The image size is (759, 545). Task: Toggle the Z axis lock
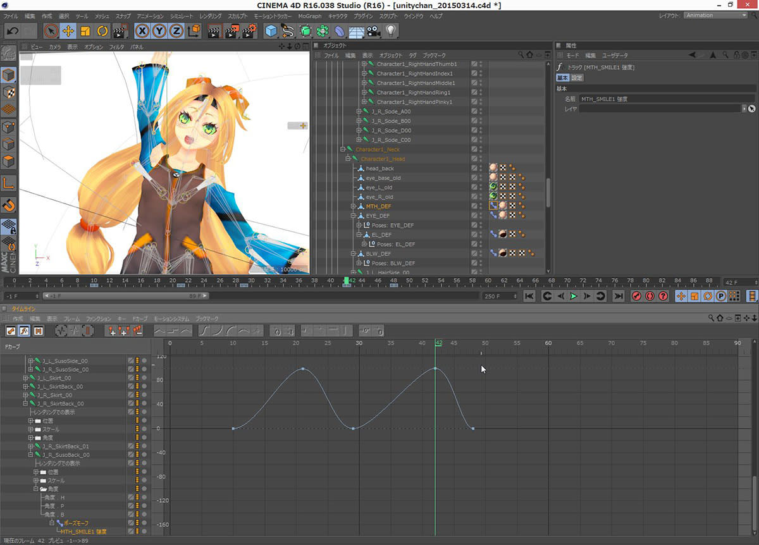[176, 30]
